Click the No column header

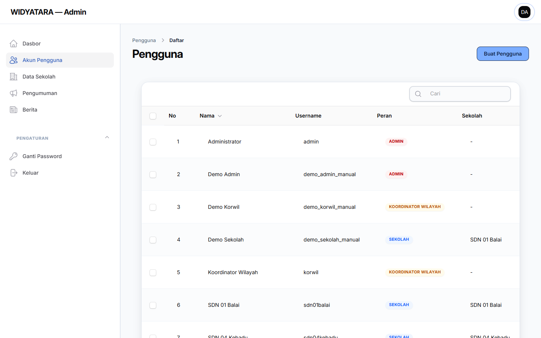click(x=172, y=116)
